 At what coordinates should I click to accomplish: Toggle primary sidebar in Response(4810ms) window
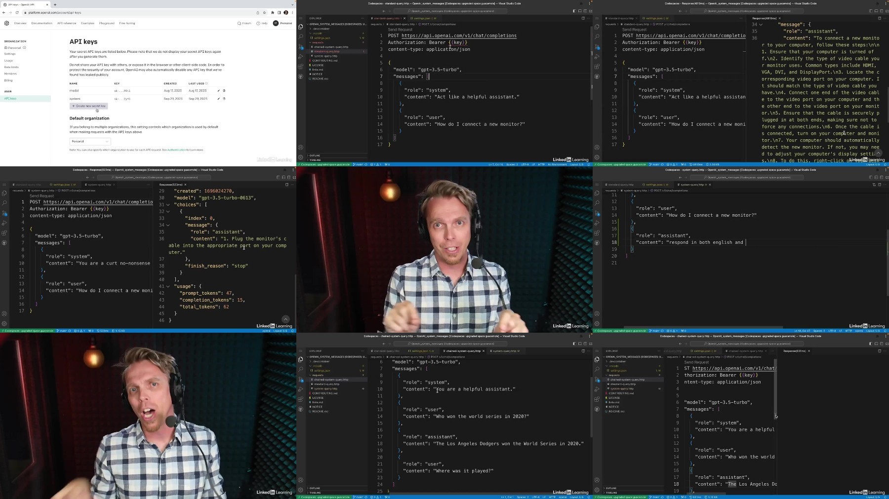[x=871, y=11]
